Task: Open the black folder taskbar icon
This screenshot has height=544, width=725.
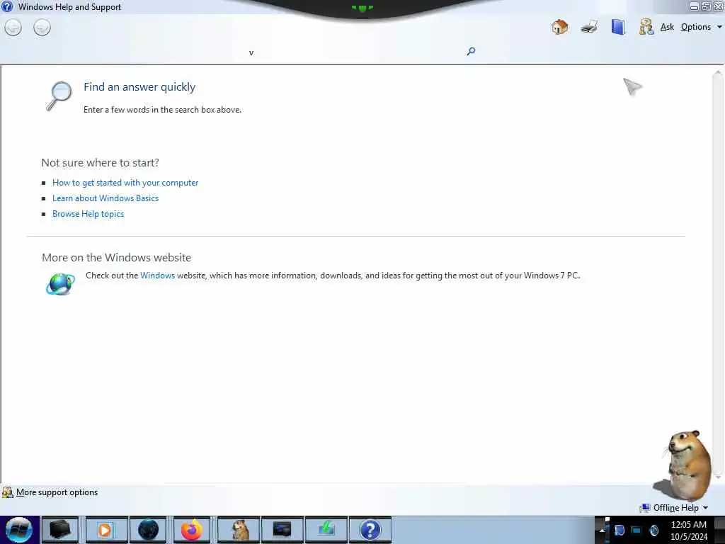Action: [x=60, y=530]
